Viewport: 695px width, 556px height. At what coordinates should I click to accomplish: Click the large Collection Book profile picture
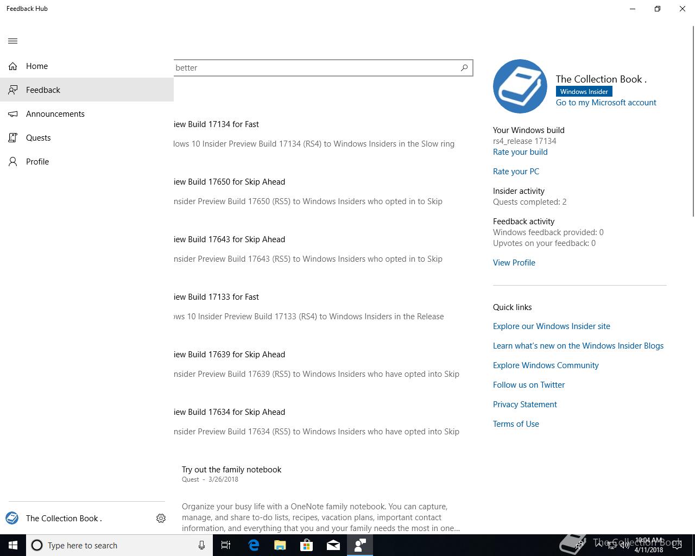pyautogui.click(x=520, y=86)
